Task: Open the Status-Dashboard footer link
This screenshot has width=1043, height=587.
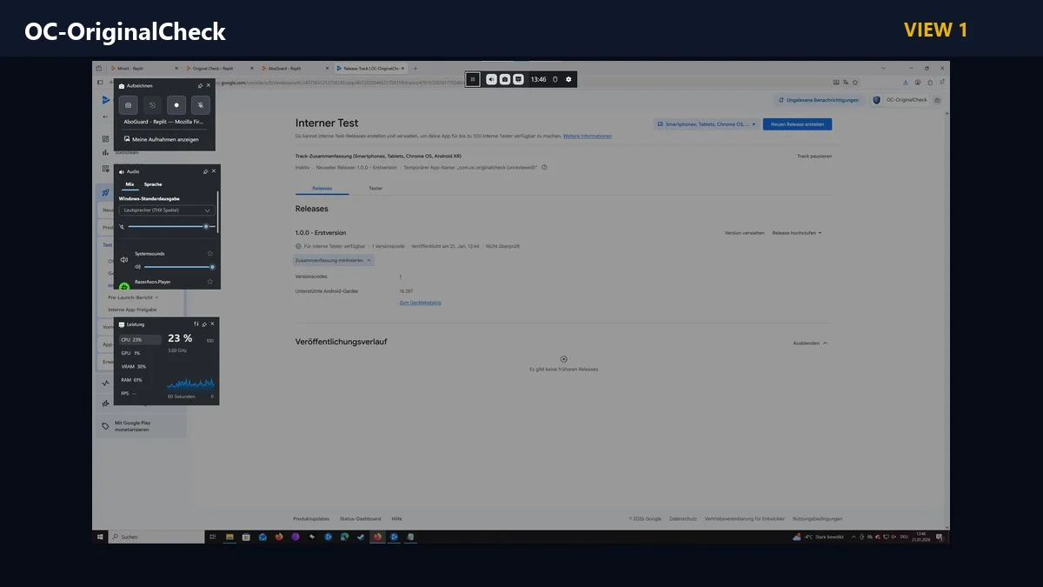Action: click(x=360, y=518)
